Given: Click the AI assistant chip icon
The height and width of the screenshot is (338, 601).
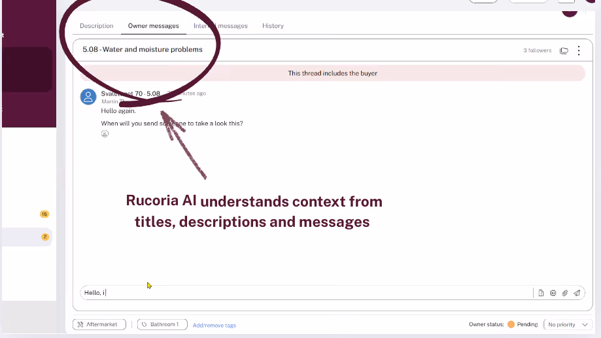Looking at the screenshot, I should click(x=553, y=293).
